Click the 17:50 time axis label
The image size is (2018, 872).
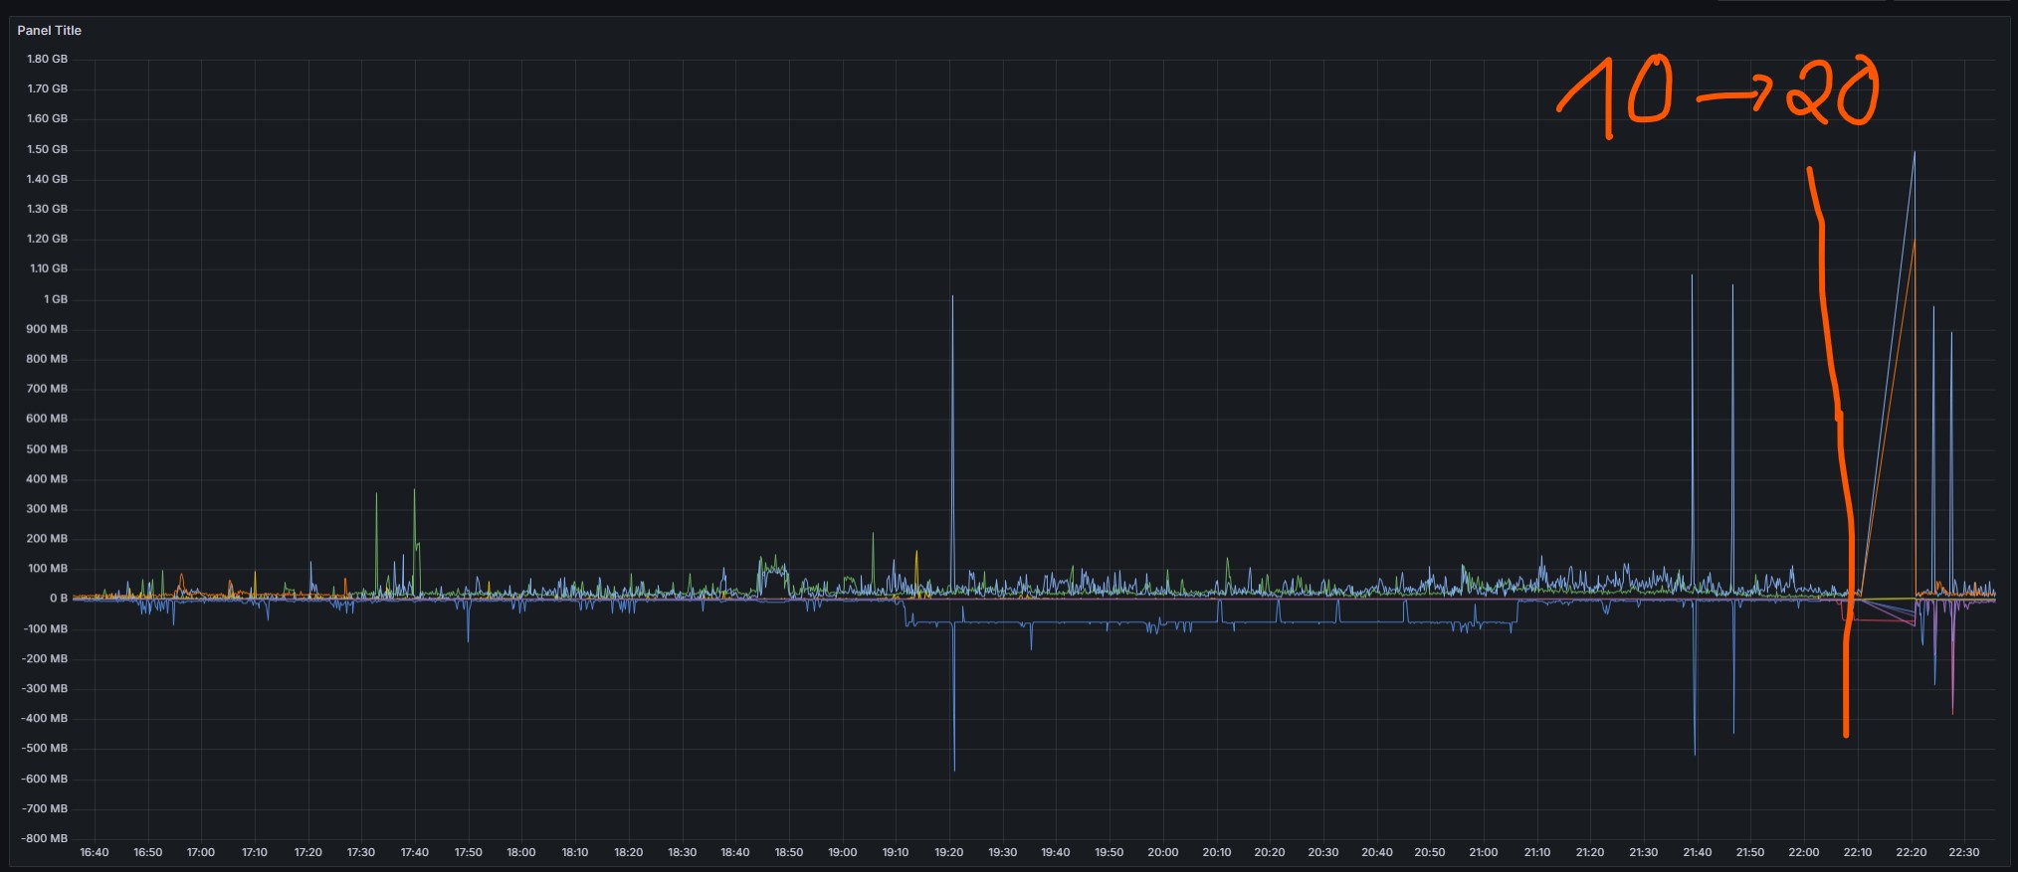click(x=469, y=853)
